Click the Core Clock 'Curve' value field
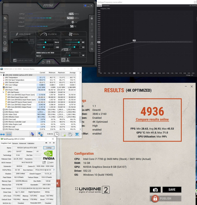 pos(57,42)
